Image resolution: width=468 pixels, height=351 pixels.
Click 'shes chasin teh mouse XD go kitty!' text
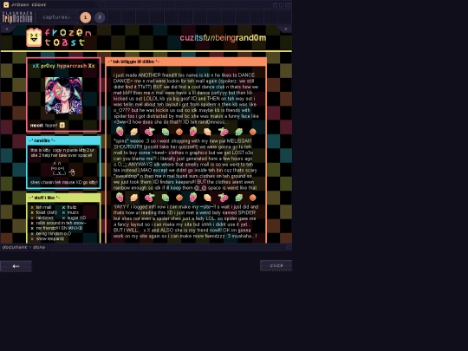[64, 182]
